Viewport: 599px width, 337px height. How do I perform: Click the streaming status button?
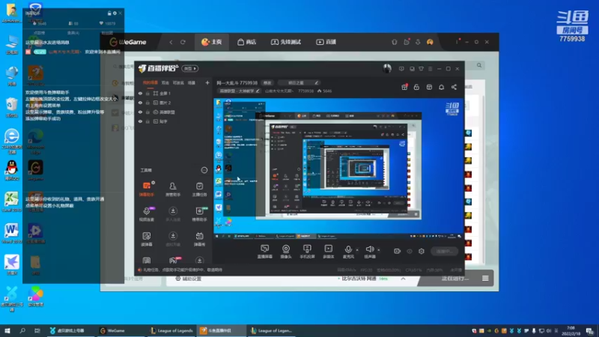click(x=444, y=251)
